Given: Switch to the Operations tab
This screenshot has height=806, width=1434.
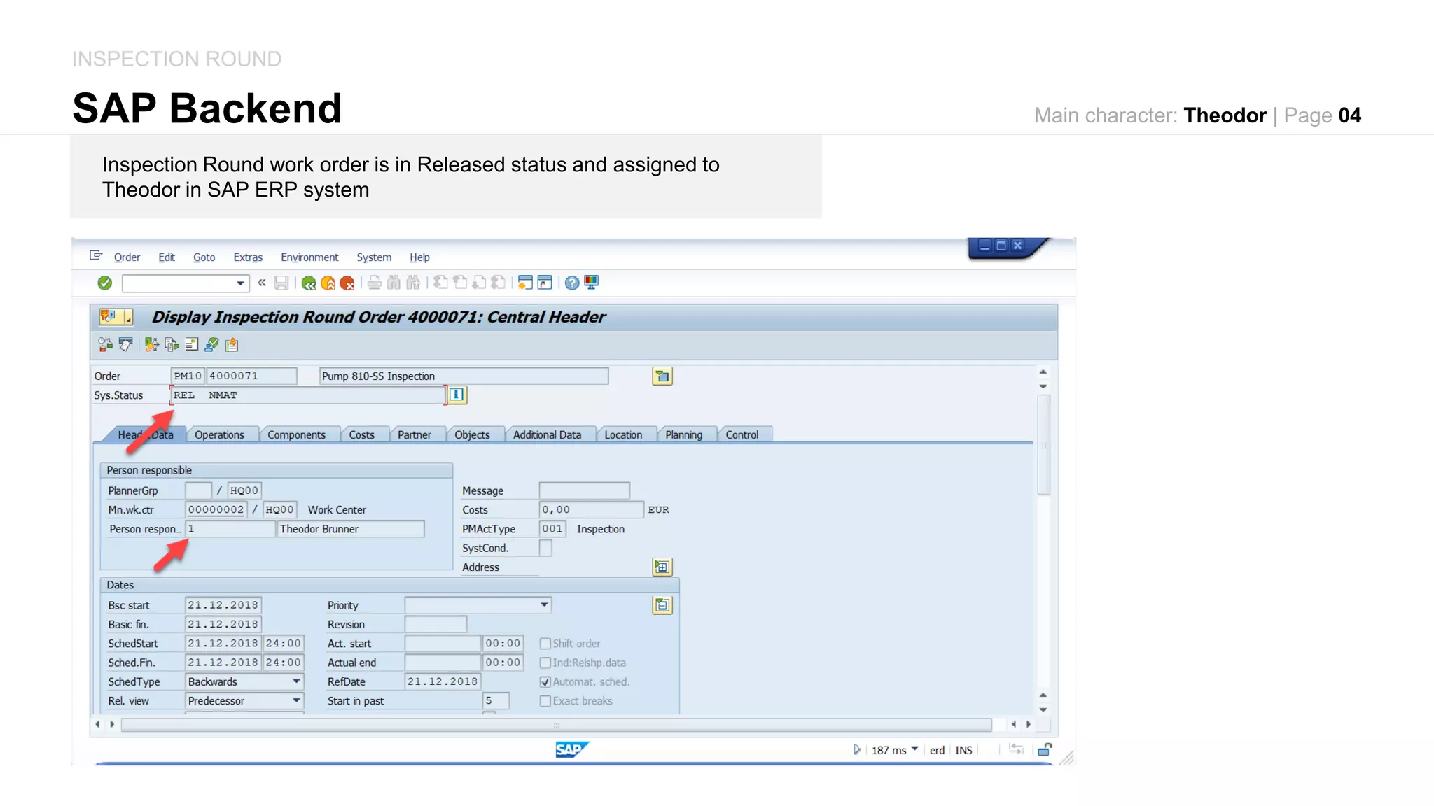Looking at the screenshot, I should (219, 434).
